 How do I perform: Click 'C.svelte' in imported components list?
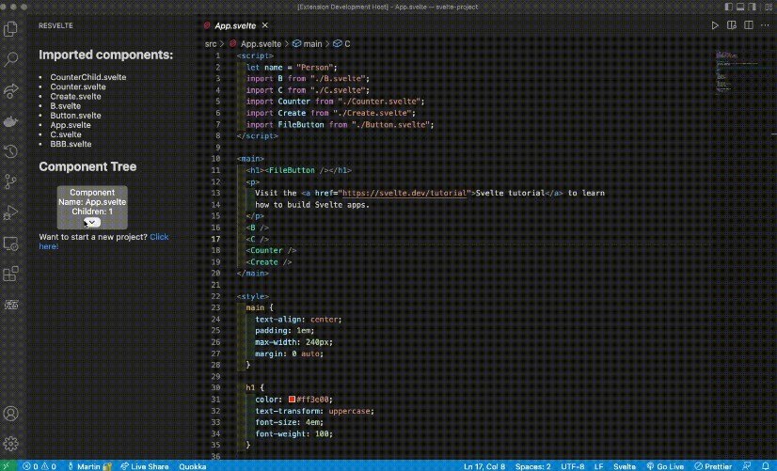pyautogui.click(x=66, y=134)
